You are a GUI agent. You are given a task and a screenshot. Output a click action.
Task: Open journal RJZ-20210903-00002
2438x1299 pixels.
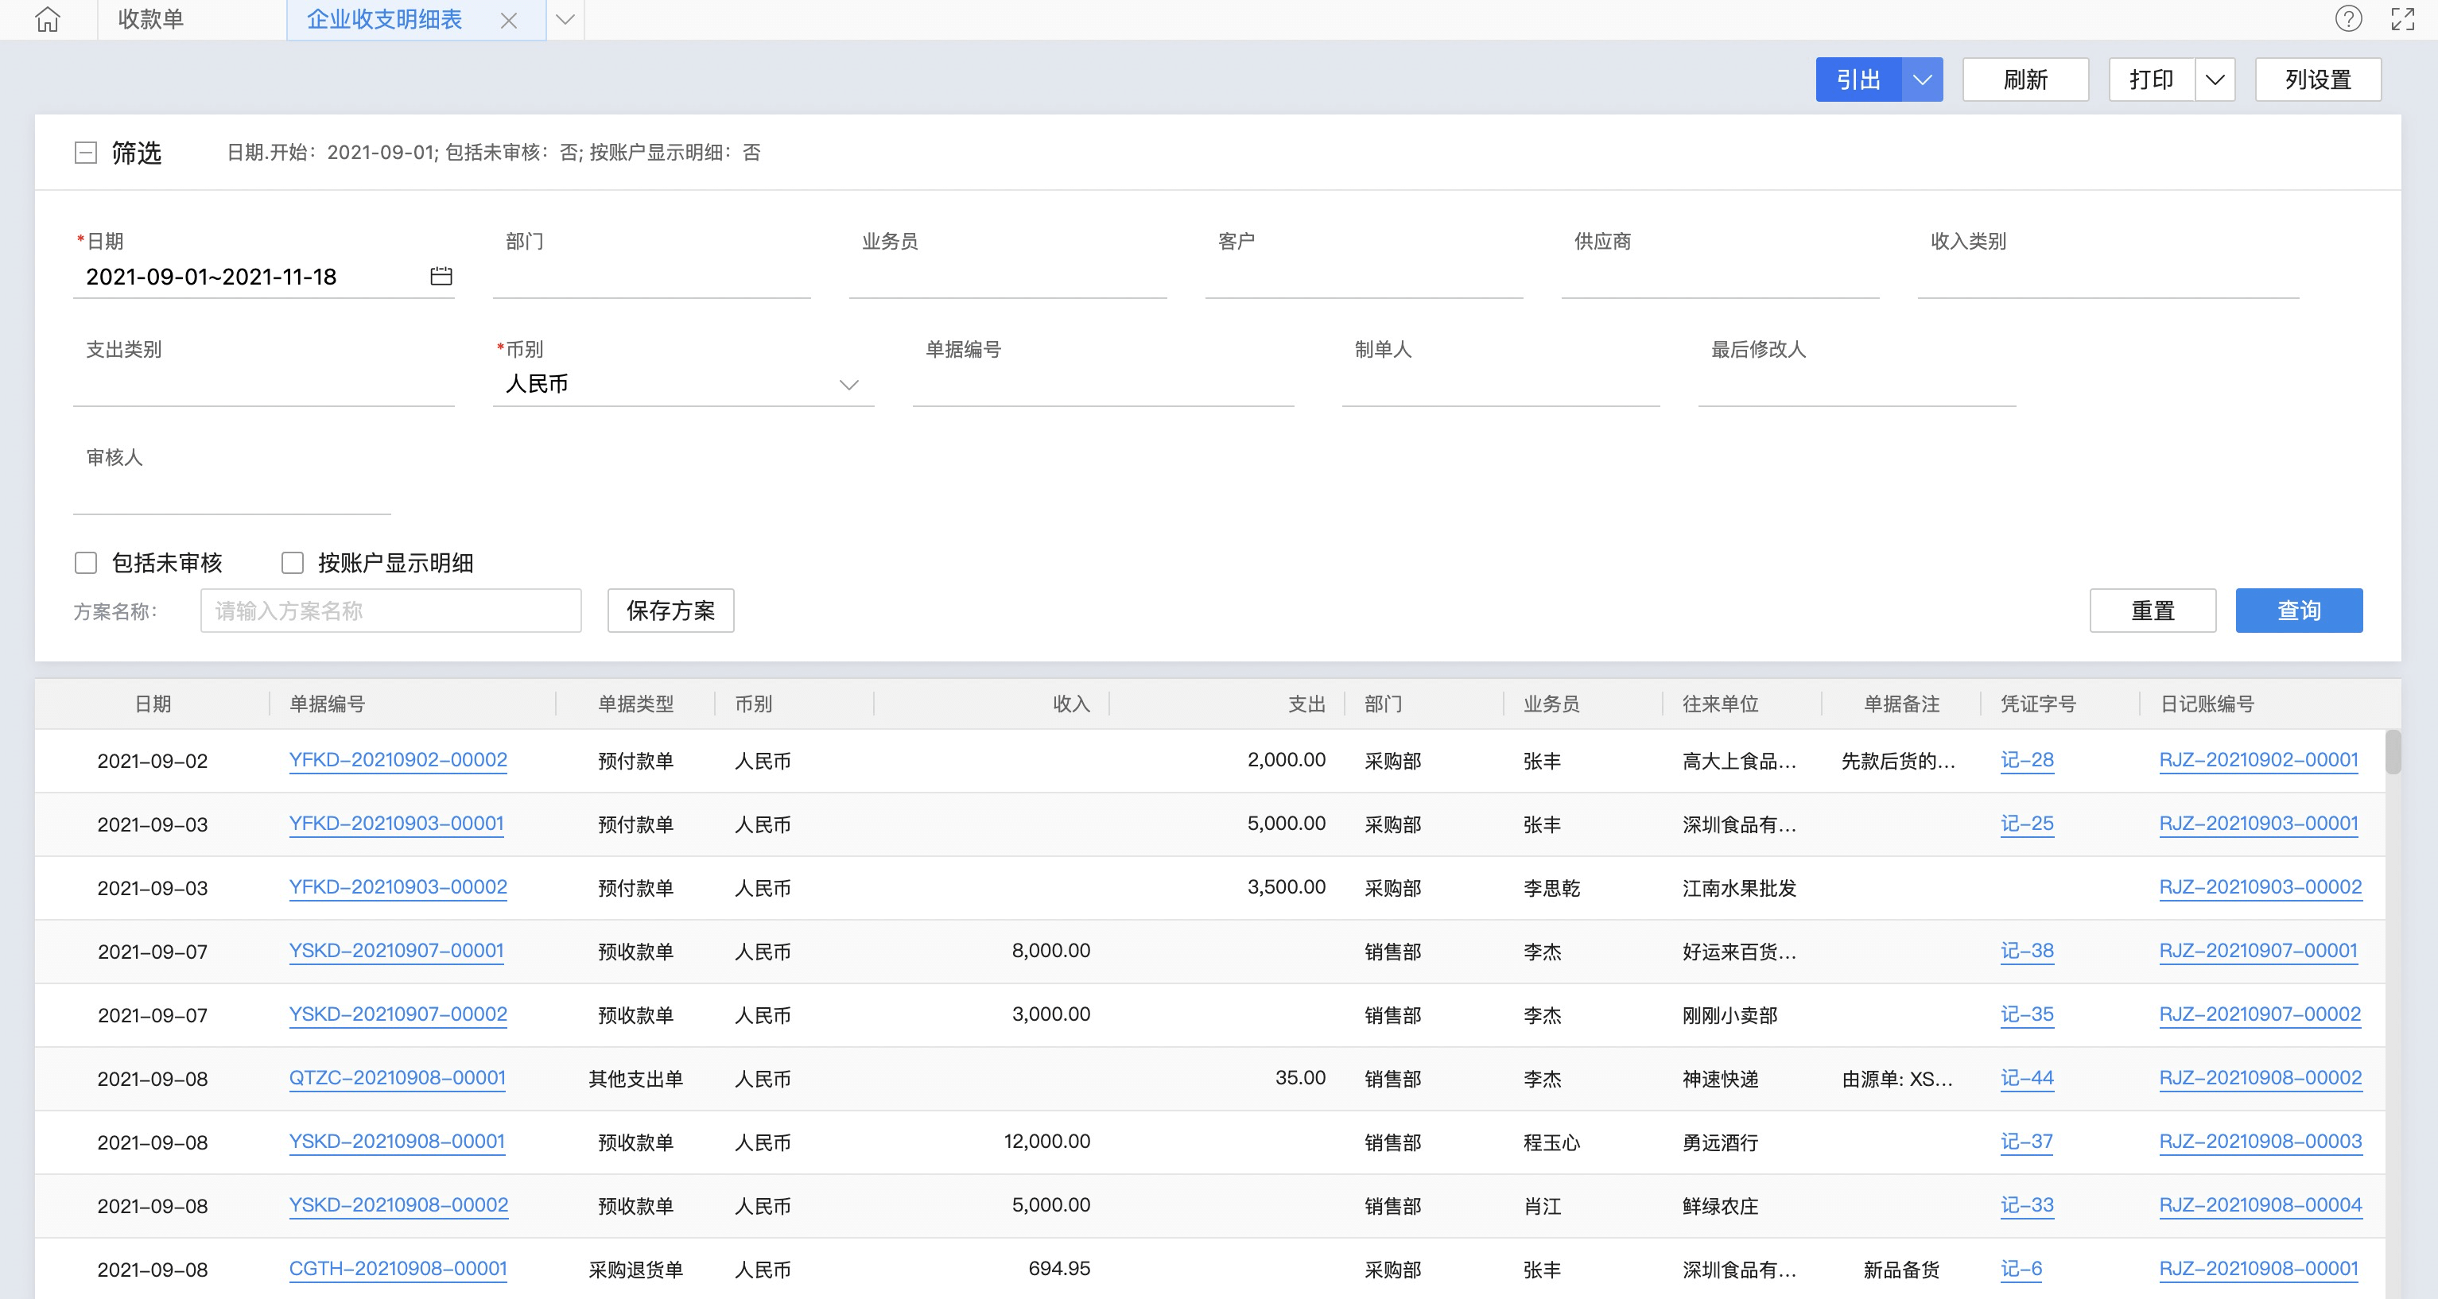pyautogui.click(x=2260, y=886)
